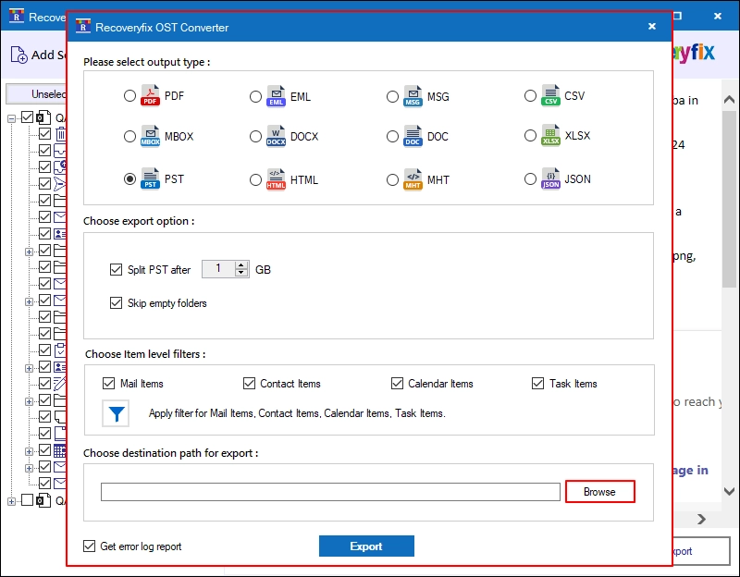Expand the bottom unchecked OST tree node
Screen dimensions: 740x577
[12, 501]
